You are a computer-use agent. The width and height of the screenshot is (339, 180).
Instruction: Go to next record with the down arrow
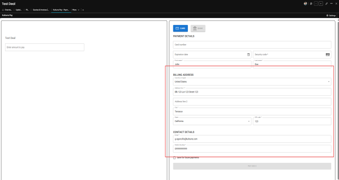coord(321,4)
